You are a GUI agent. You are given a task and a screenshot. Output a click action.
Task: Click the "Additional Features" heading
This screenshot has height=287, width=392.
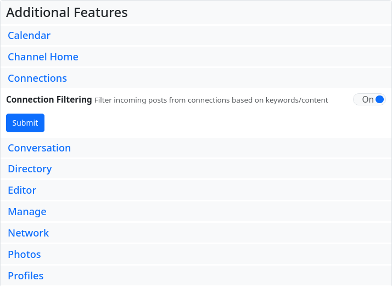67,13
